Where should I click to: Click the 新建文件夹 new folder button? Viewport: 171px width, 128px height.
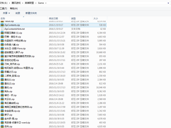tap(31, 13)
